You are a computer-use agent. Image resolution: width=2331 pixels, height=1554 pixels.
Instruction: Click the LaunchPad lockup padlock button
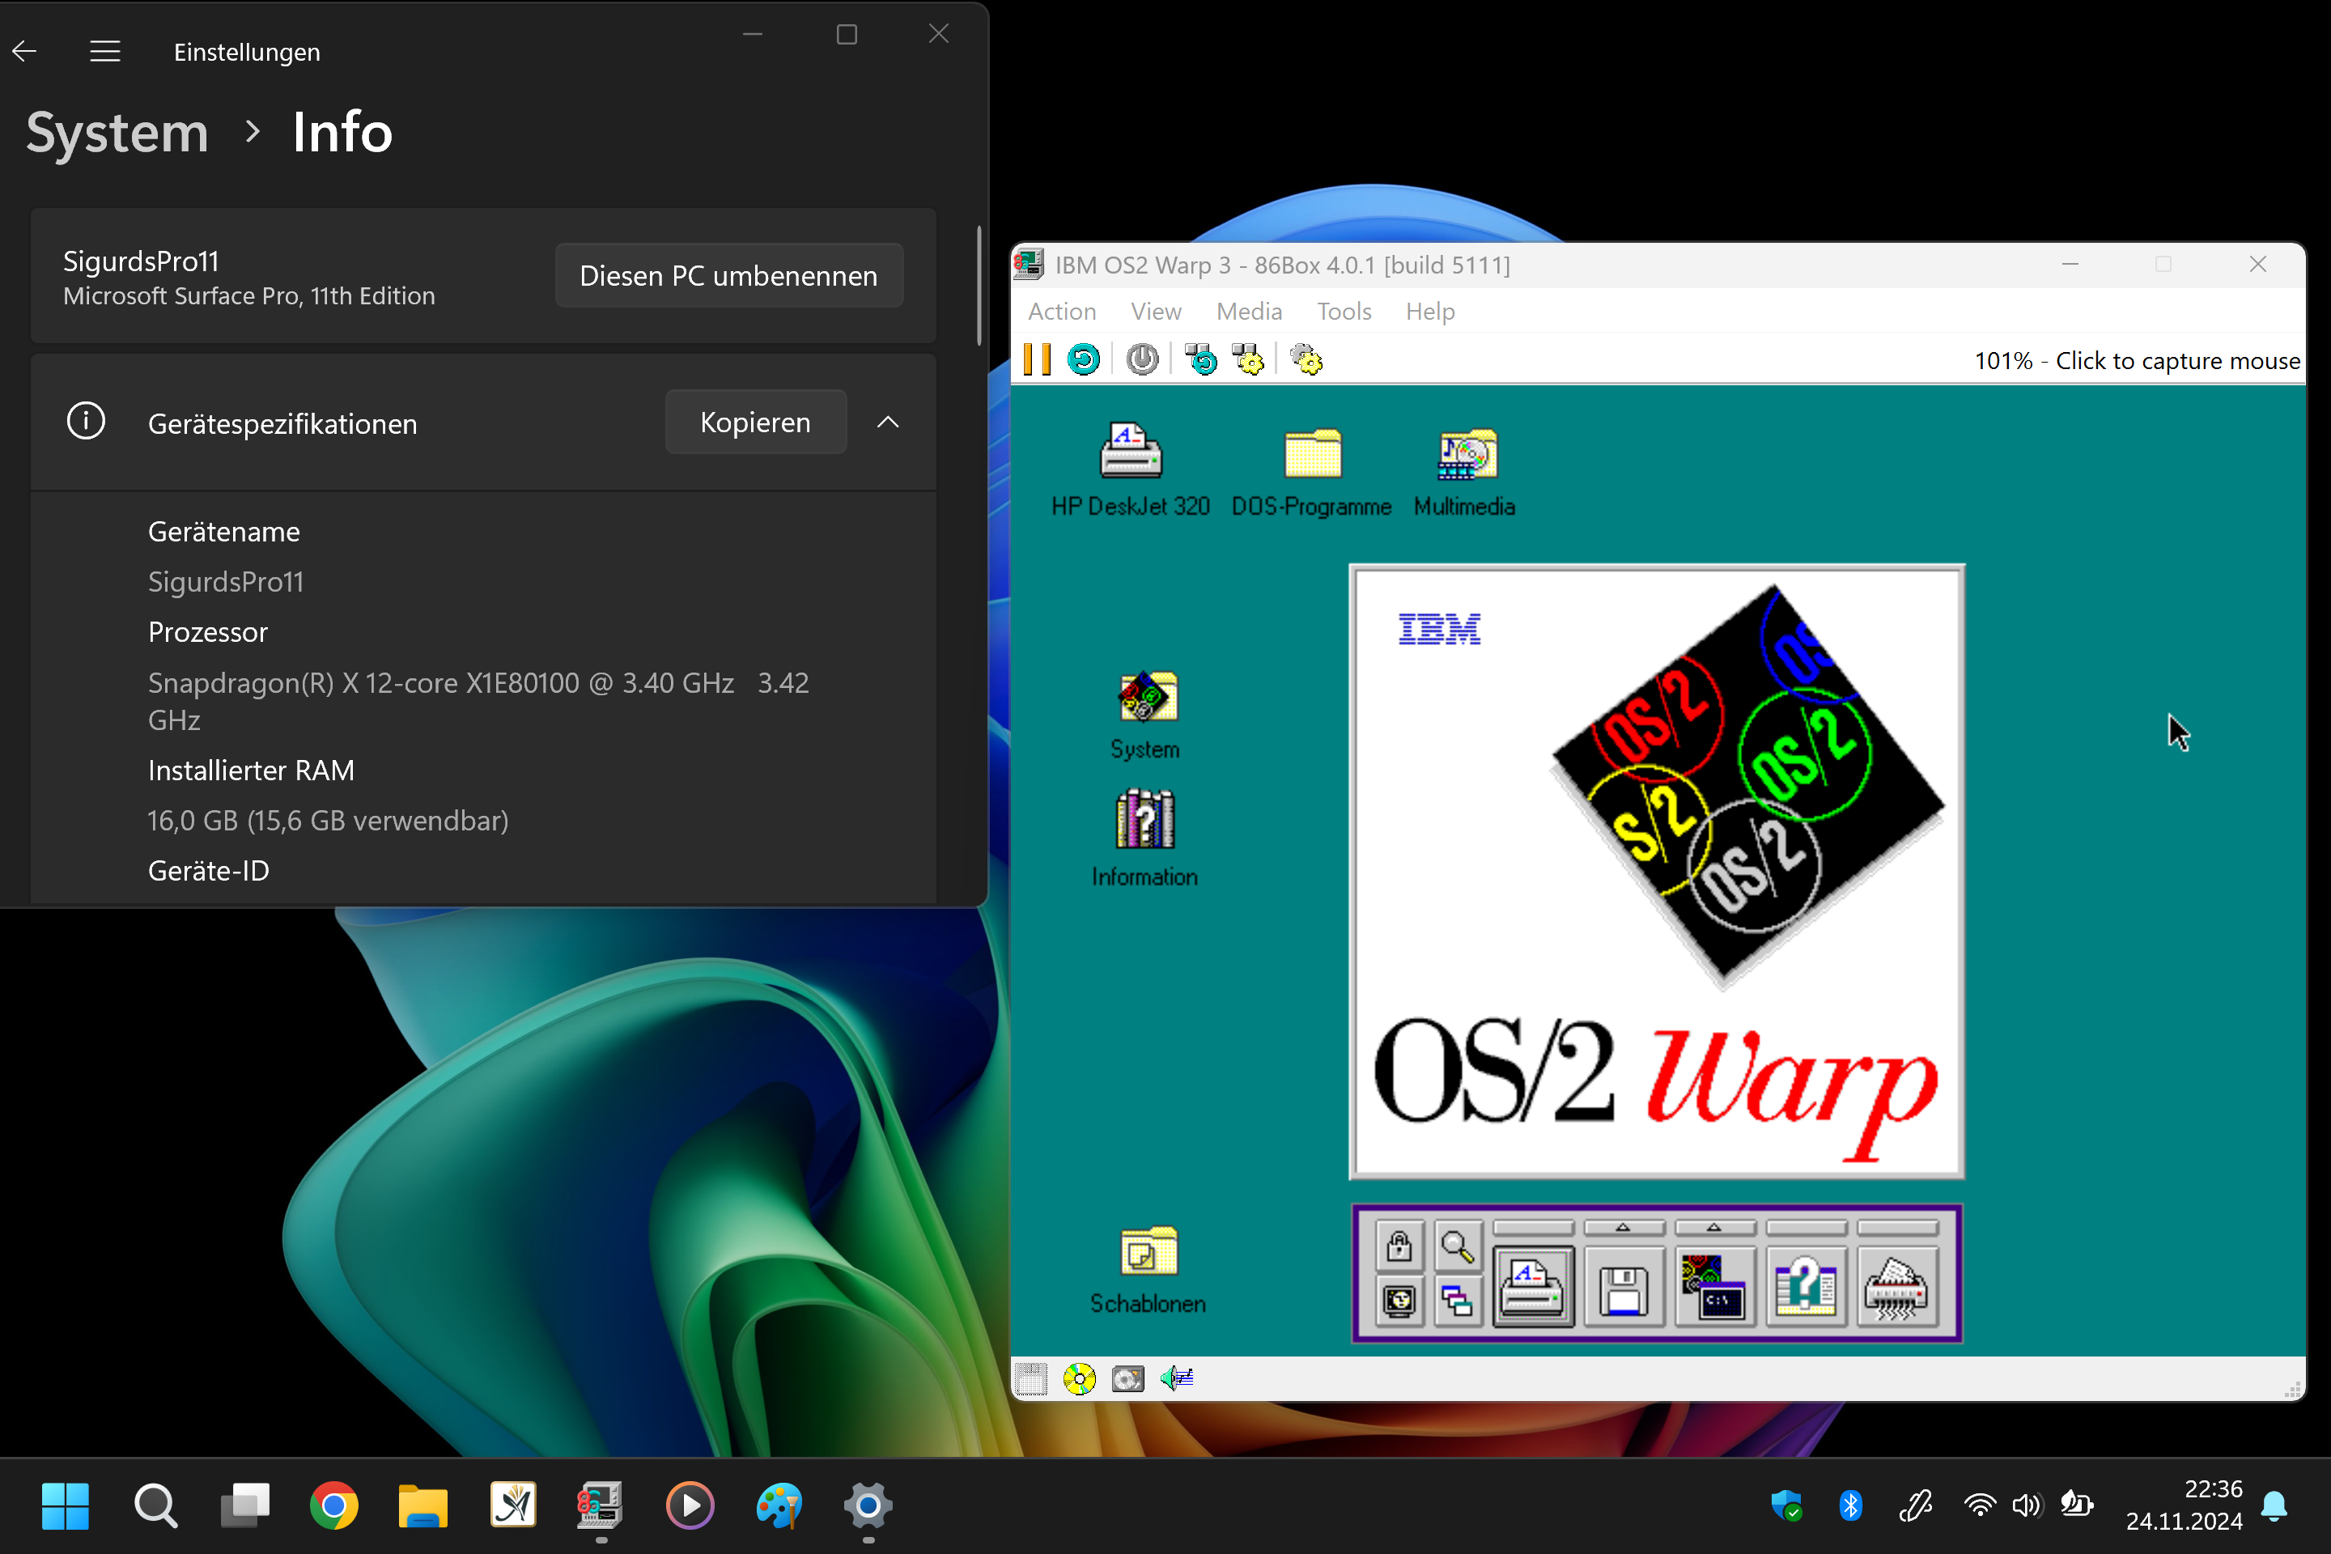pyautogui.click(x=1399, y=1246)
